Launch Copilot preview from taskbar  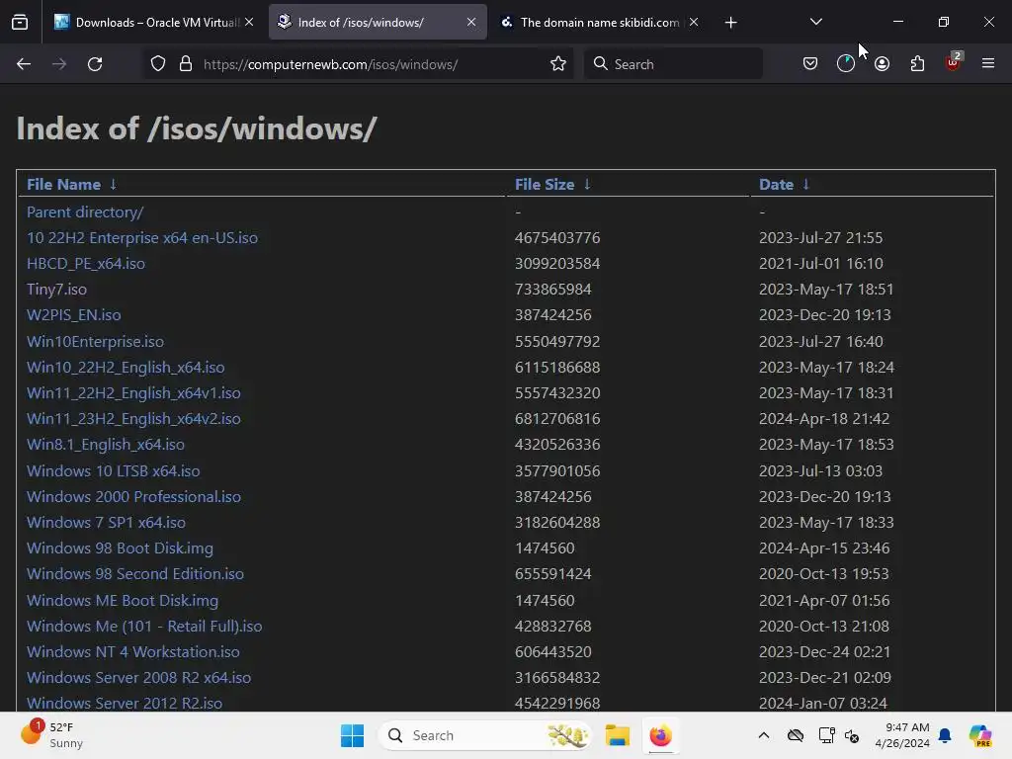(980, 735)
